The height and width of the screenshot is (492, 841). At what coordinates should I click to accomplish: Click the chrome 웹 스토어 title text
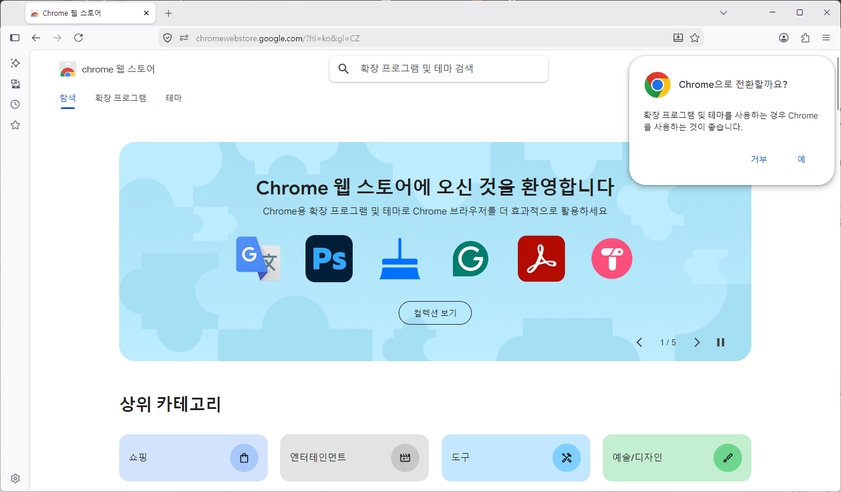point(119,70)
